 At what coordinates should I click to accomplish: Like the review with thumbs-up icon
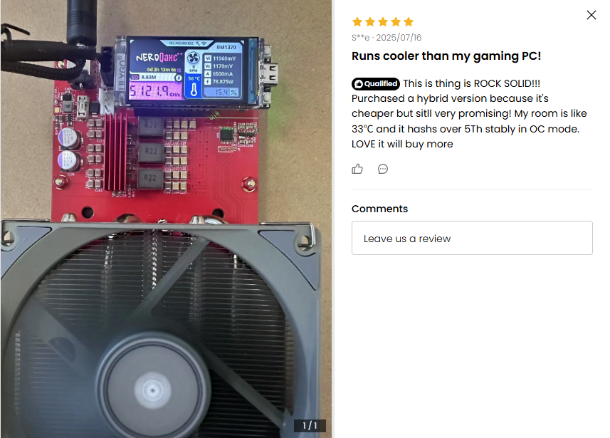pyautogui.click(x=357, y=169)
